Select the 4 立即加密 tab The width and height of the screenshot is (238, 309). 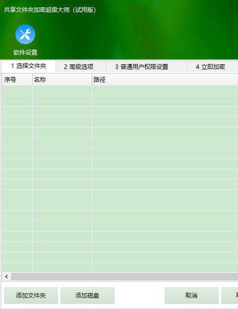click(212, 67)
